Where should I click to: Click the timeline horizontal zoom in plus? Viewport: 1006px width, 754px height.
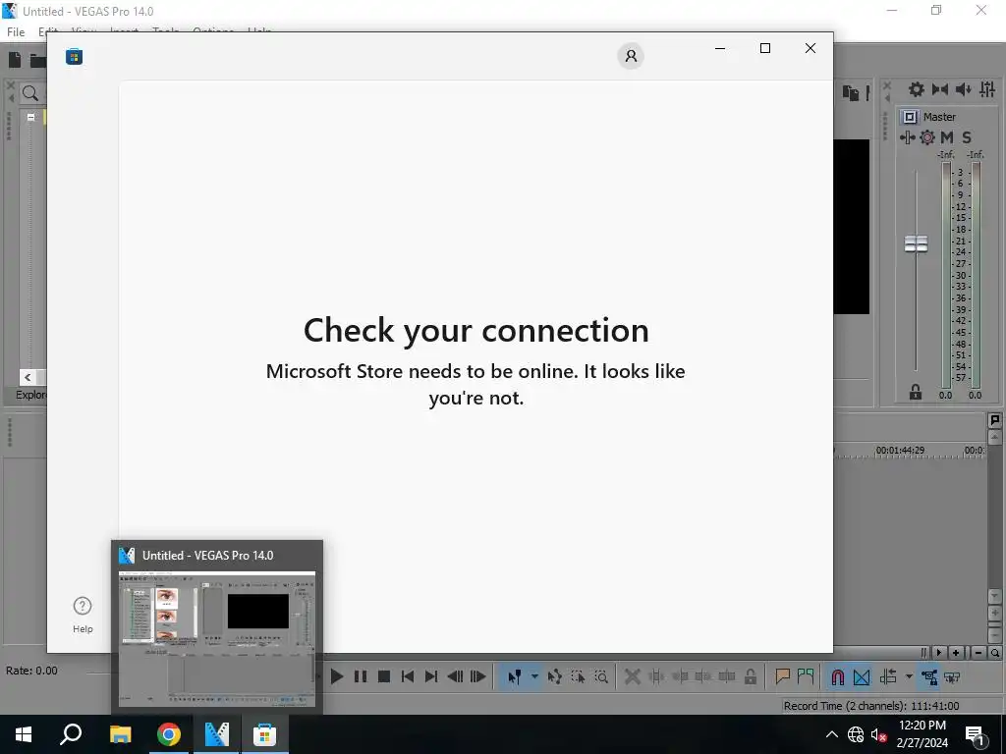click(x=956, y=653)
